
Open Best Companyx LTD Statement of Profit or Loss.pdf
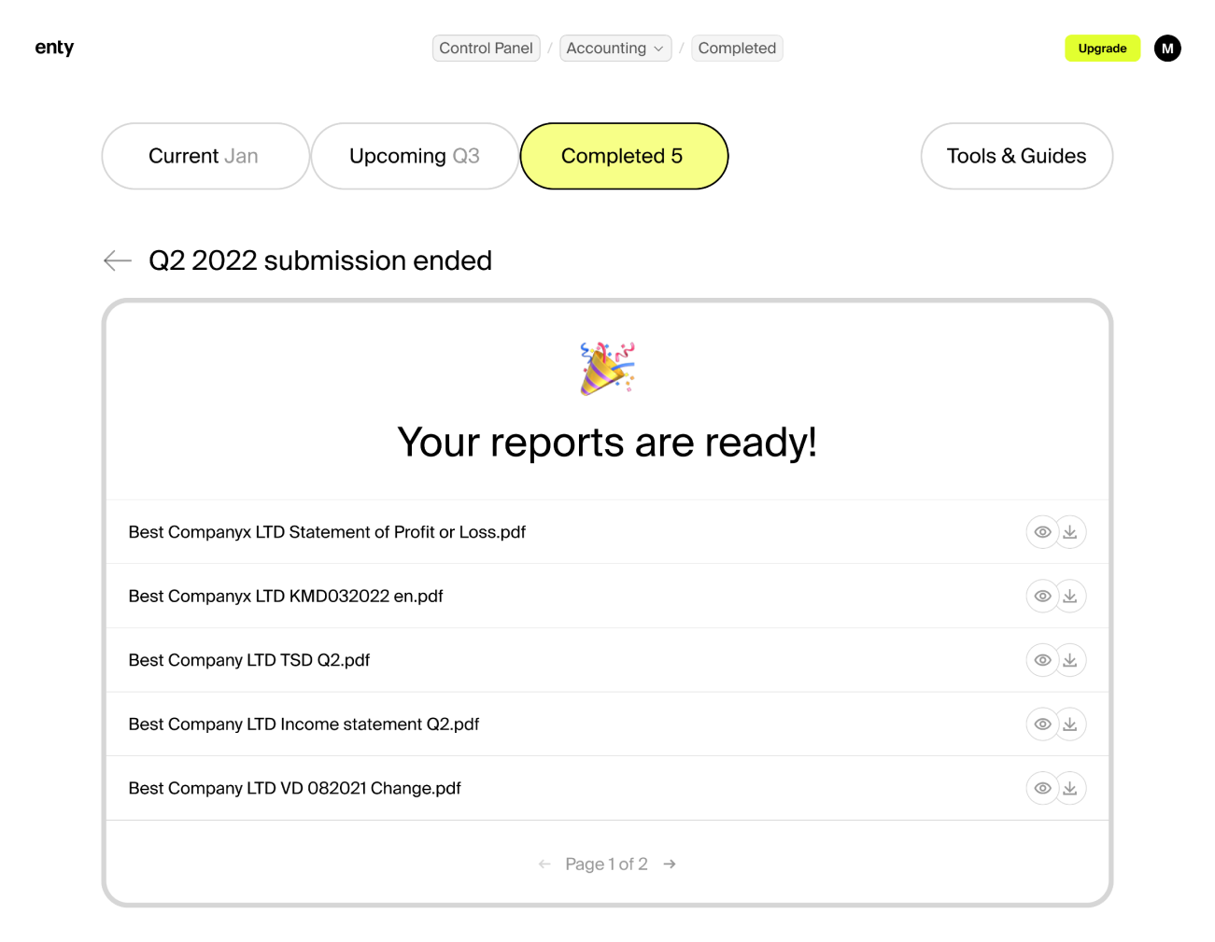pyautogui.click(x=327, y=532)
